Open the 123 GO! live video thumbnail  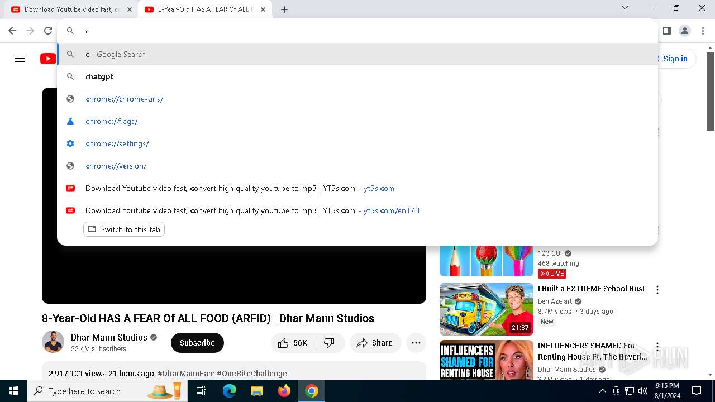tap(487, 261)
